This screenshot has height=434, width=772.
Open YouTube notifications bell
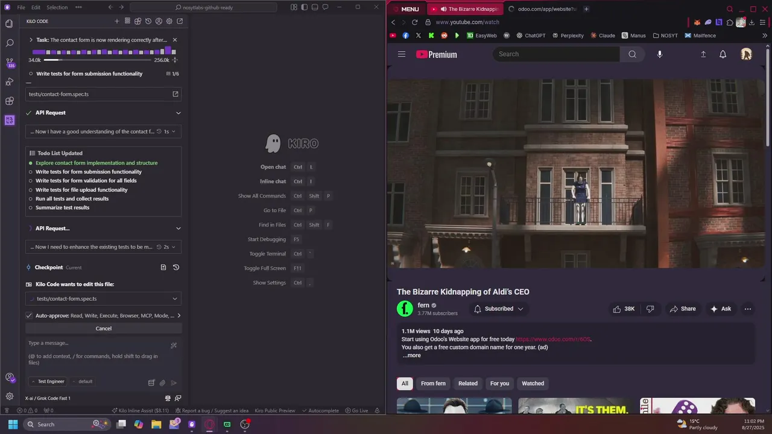point(723,54)
